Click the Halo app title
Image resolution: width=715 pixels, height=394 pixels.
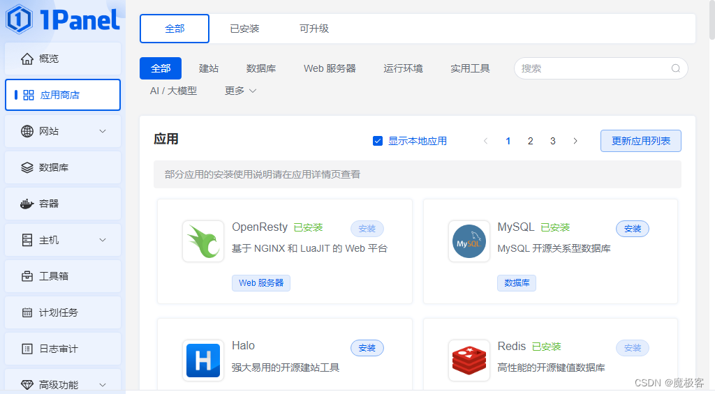point(243,346)
